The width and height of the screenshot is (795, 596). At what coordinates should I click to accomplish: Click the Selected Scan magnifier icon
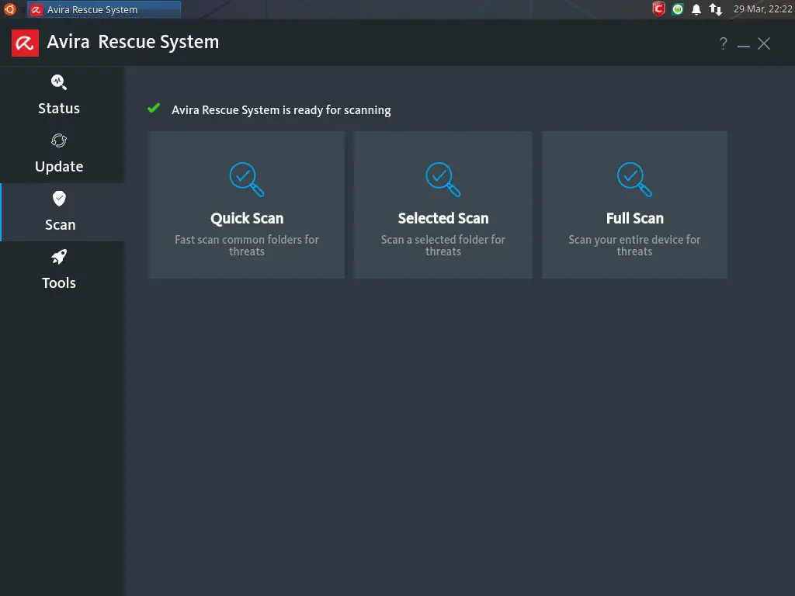443,178
